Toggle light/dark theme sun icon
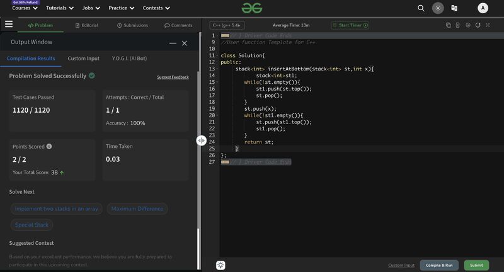This screenshot has width=504, height=272. click(438, 8)
